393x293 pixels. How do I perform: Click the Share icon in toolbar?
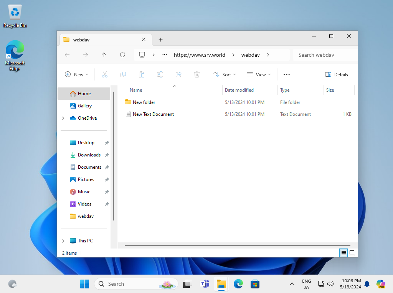[178, 75]
